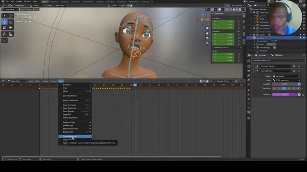The width and height of the screenshot is (307, 172).
Task: Click the pan view hand gizmo
Action: tap(207, 33)
